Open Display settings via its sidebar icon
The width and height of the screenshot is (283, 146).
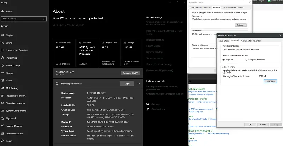pos(2,35)
